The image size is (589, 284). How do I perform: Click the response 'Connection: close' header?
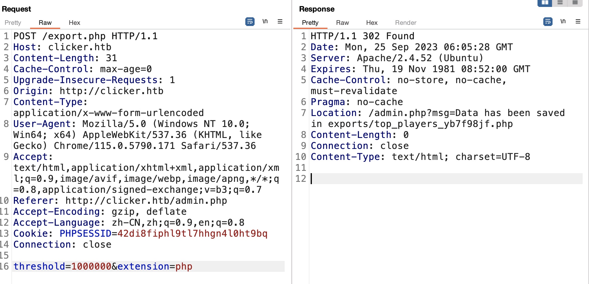[x=360, y=146]
